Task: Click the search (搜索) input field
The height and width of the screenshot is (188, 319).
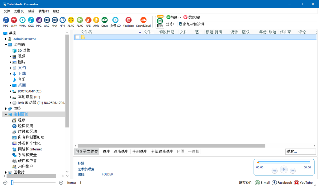Action: (x=301, y=151)
